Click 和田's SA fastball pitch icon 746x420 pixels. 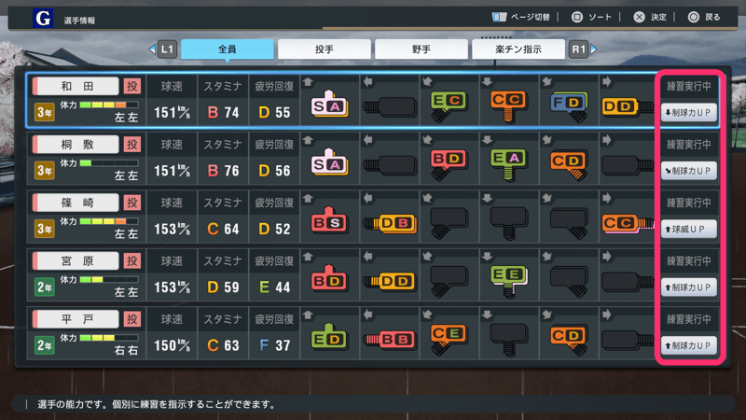tap(329, 104)
